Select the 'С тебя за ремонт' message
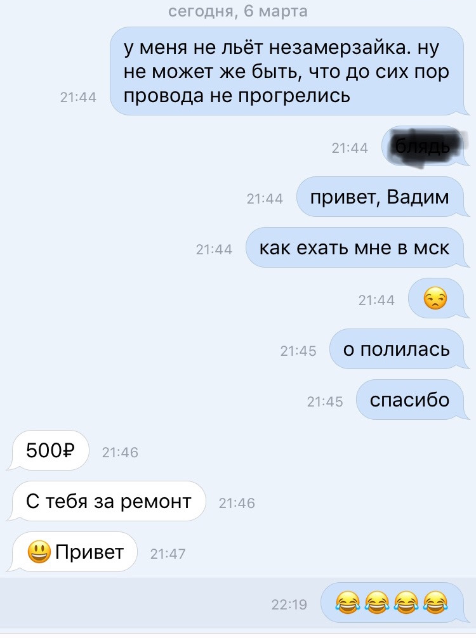The image size is (476, 638). point(109,501)
